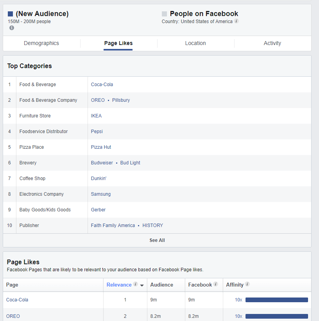Click the (New Audience) heading

(42, 14)
